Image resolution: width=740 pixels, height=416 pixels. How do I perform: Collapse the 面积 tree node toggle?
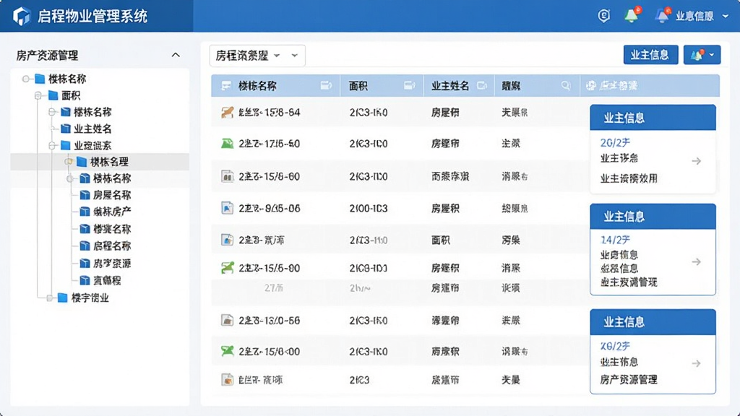tap(38, 96)
